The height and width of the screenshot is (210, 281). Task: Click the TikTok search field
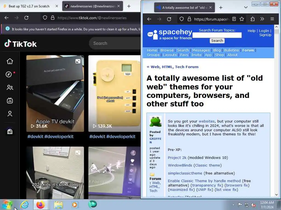115,43
